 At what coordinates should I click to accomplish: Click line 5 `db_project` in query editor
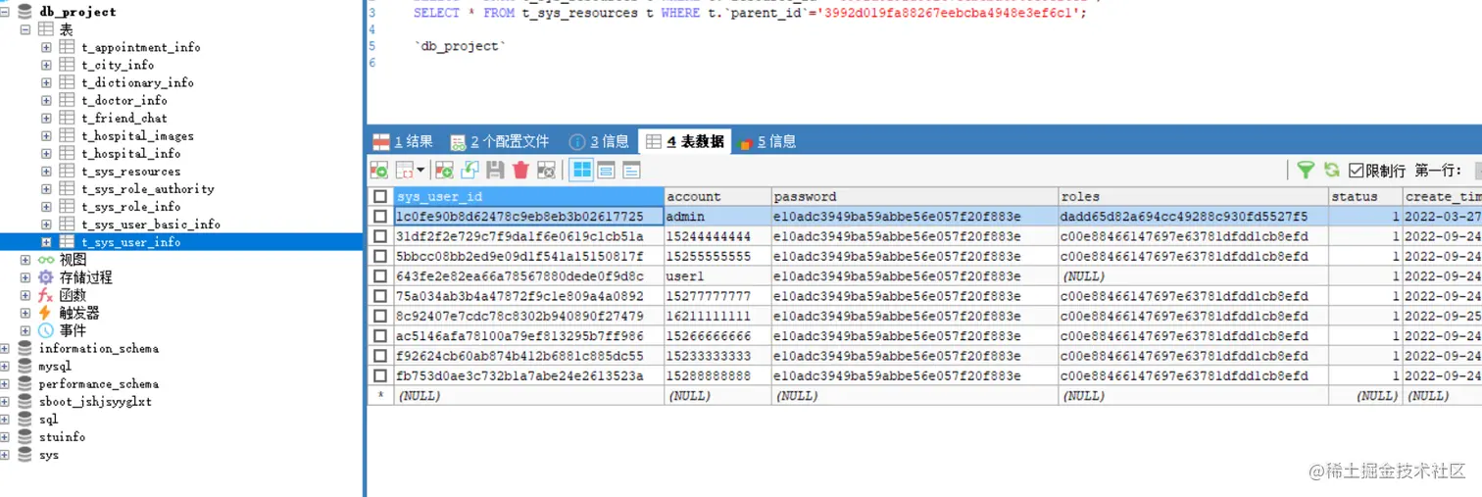(460, 46)
